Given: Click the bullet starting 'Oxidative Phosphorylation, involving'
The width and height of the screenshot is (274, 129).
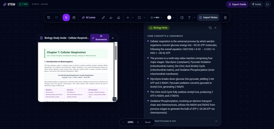Looking at the screenshot, I should click(x=183, y=107).
